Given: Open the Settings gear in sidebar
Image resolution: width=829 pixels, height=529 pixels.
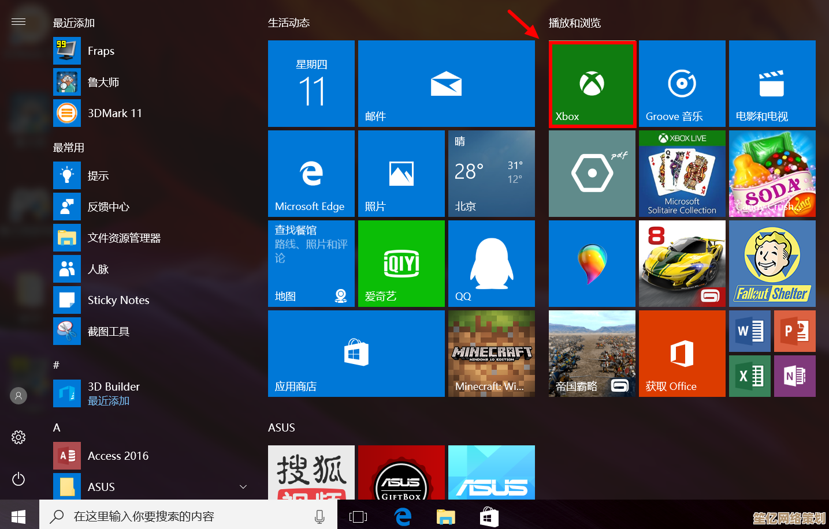Looking at the screenshot, I should (18, 437).
